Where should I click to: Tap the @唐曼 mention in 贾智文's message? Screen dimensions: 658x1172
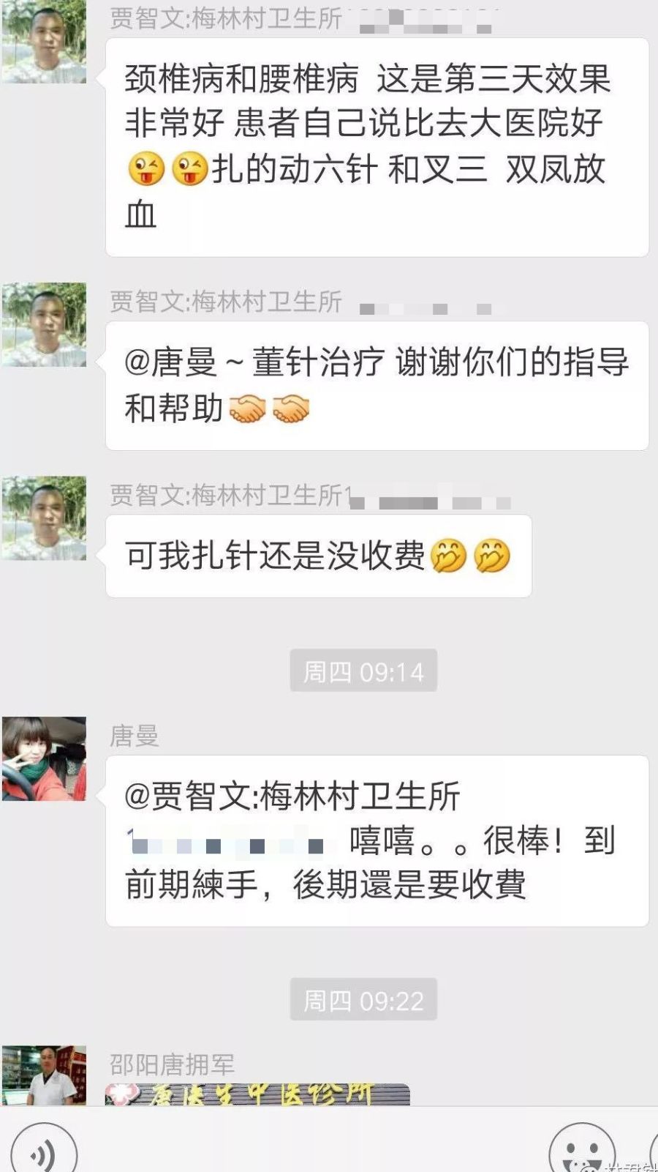coord(171,362)
